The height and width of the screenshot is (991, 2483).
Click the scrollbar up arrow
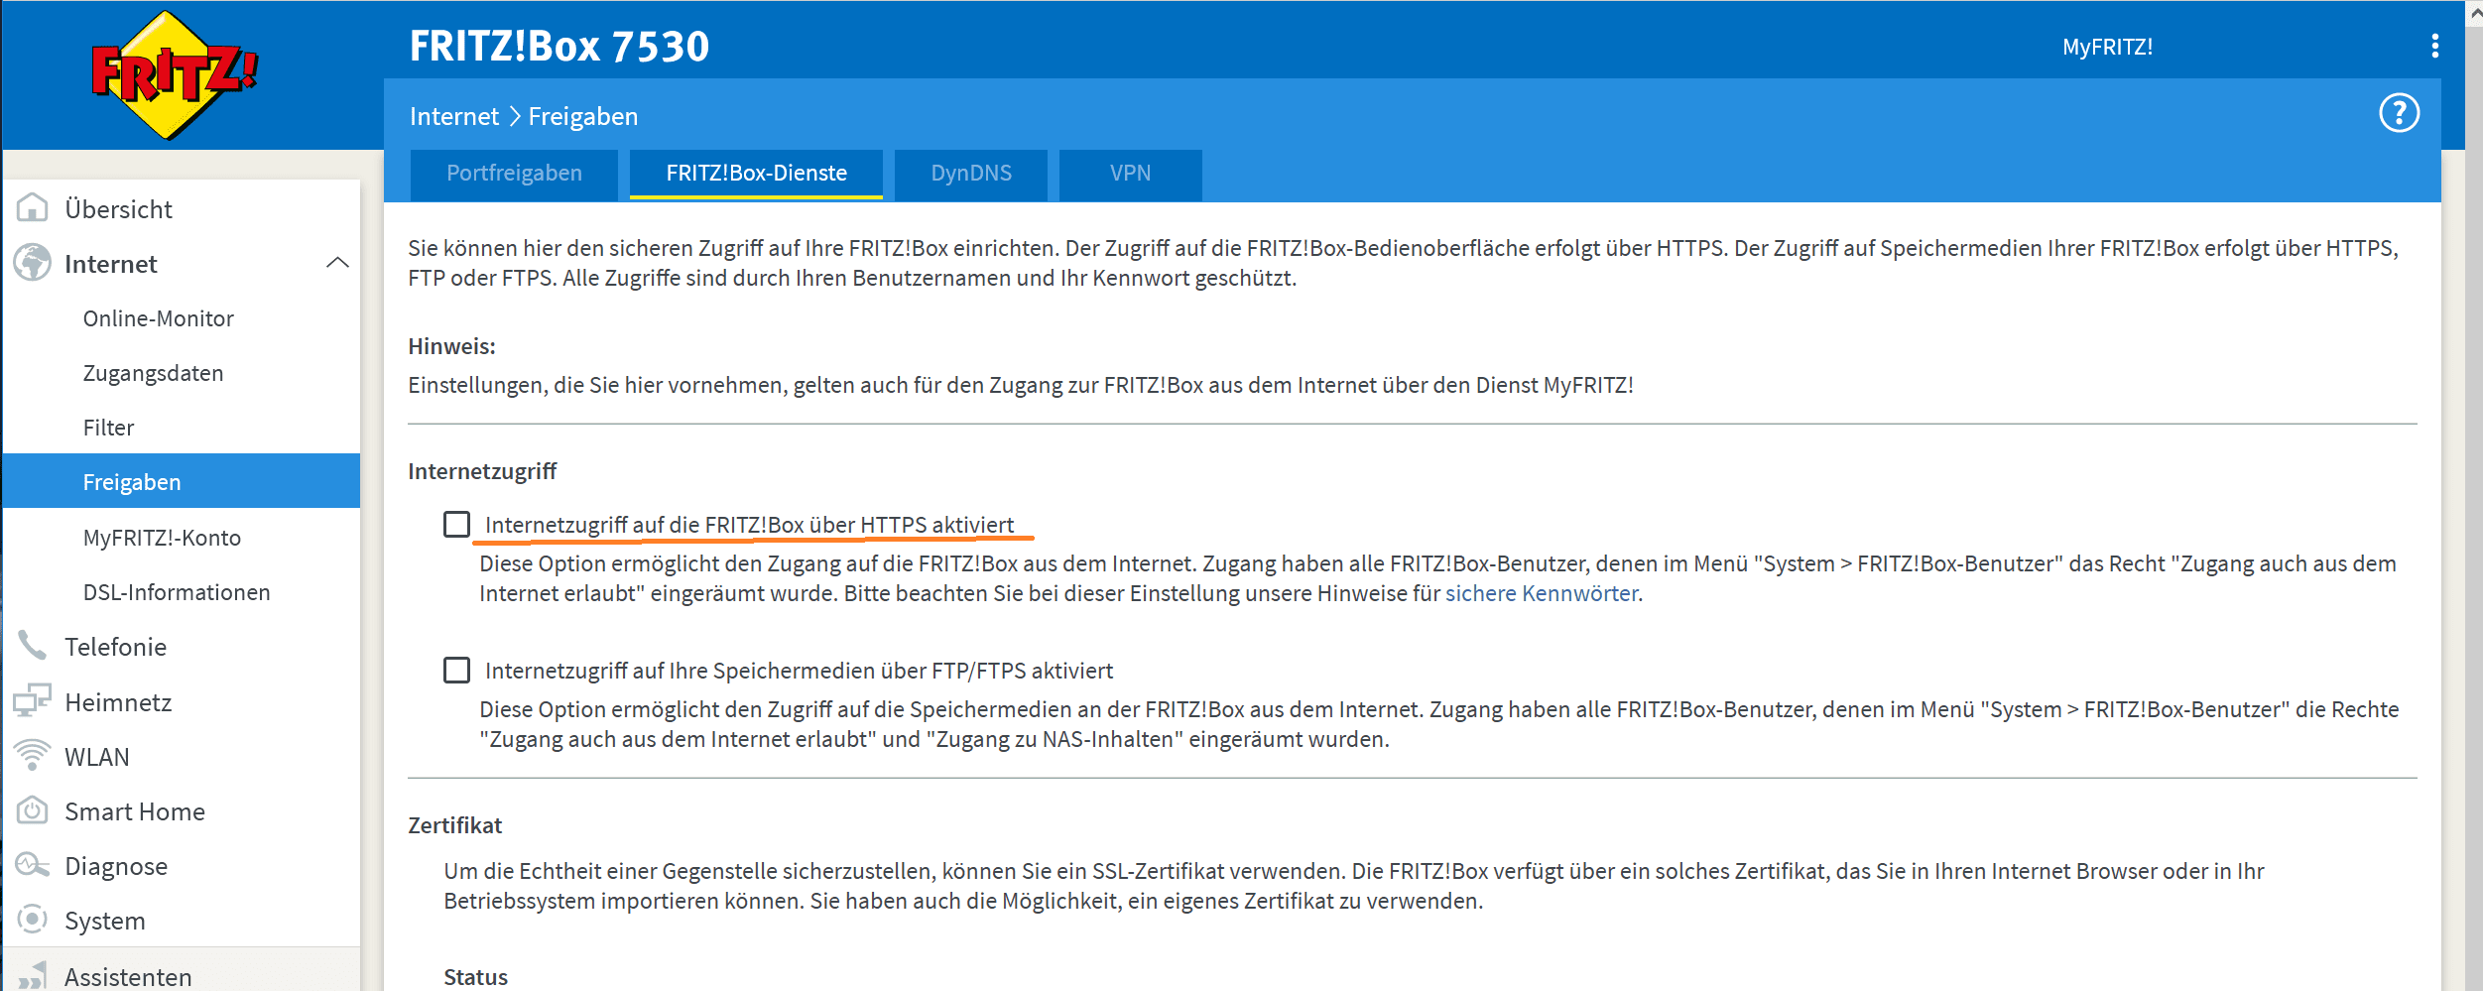pos(2474,12)
